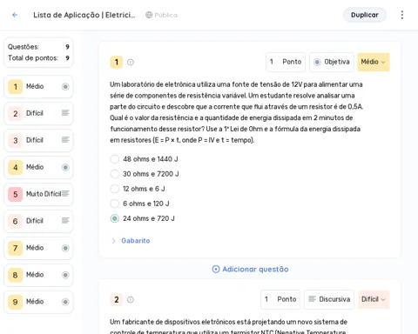418x334 pixels.
Task: Click the question 2 statement text
Action: point(228,326)
